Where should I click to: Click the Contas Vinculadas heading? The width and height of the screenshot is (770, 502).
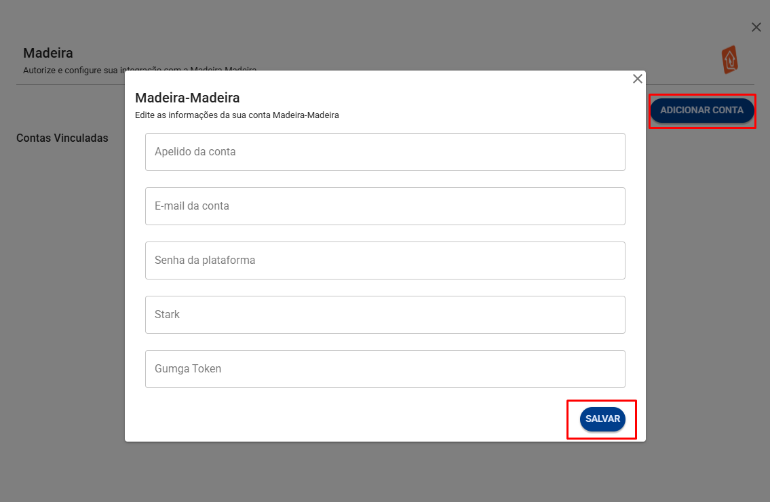click(62, 138)
